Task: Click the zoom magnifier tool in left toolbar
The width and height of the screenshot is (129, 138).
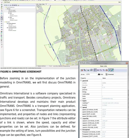Action: (x=2, y=44)
